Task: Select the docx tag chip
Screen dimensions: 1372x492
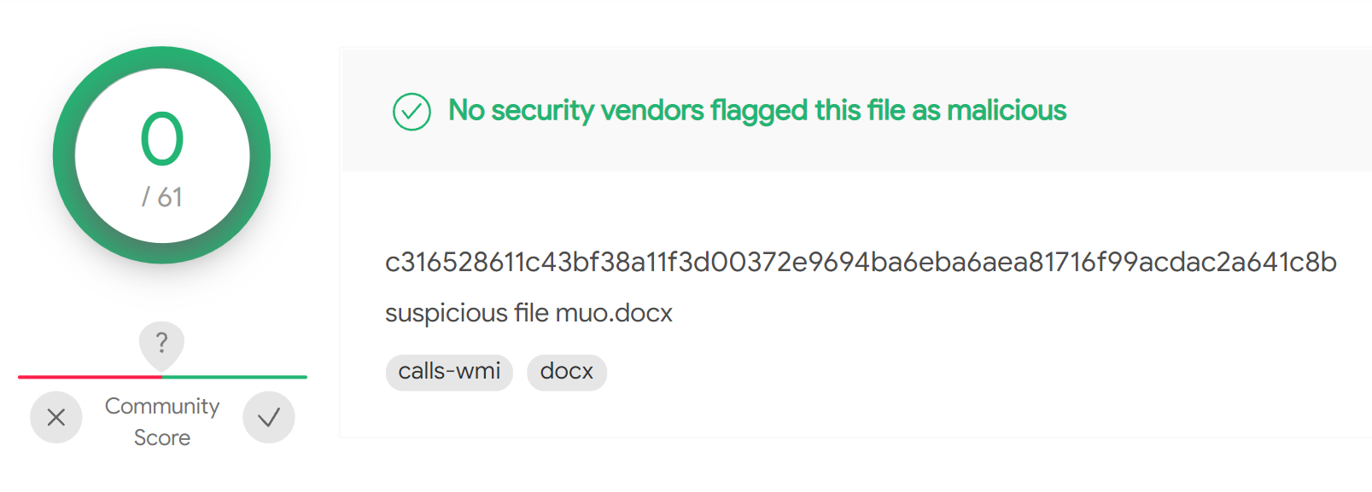Action: [x=567, y=372]
